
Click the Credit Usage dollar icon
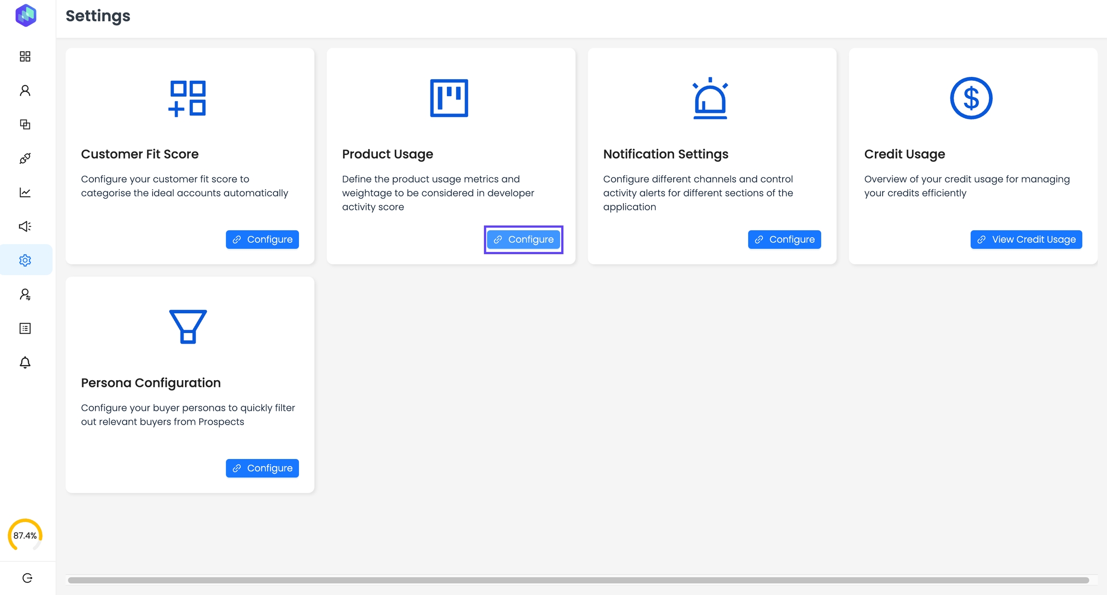(971, 98)
